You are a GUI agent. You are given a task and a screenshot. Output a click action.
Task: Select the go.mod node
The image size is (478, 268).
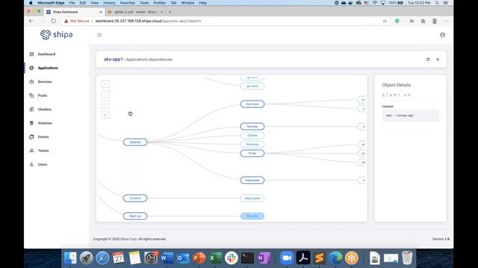(252, 86)
